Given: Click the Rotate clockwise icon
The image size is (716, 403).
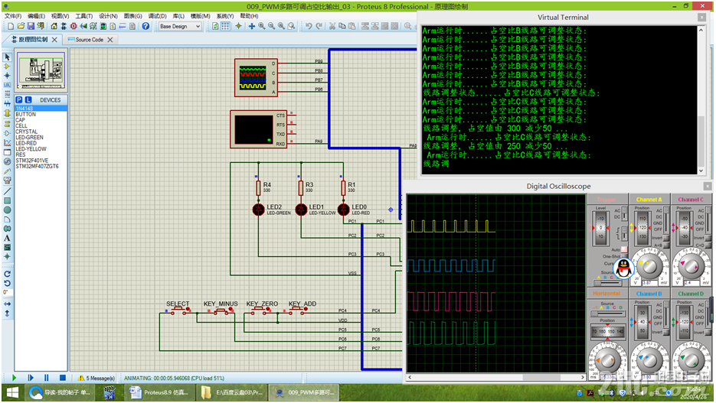Looking at the screenshot, I should [x=8, y=274].
